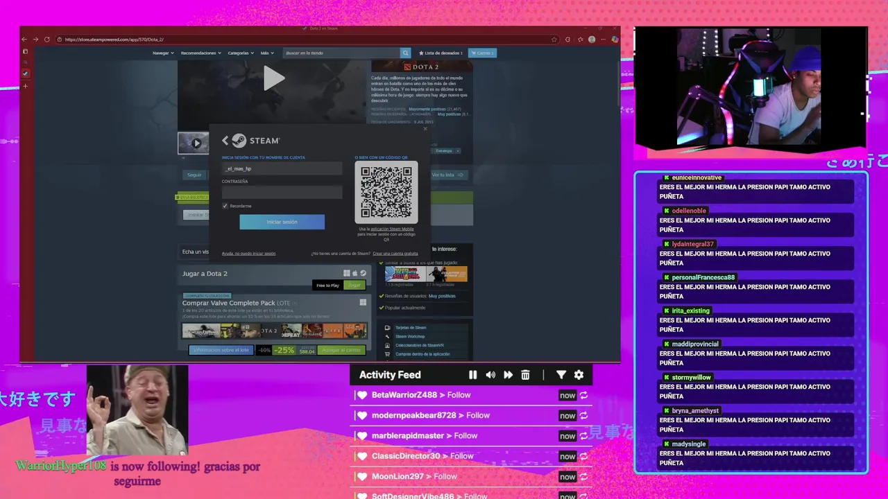
Task: Open the Carrito shopping cart
Action: click(482, 53)
